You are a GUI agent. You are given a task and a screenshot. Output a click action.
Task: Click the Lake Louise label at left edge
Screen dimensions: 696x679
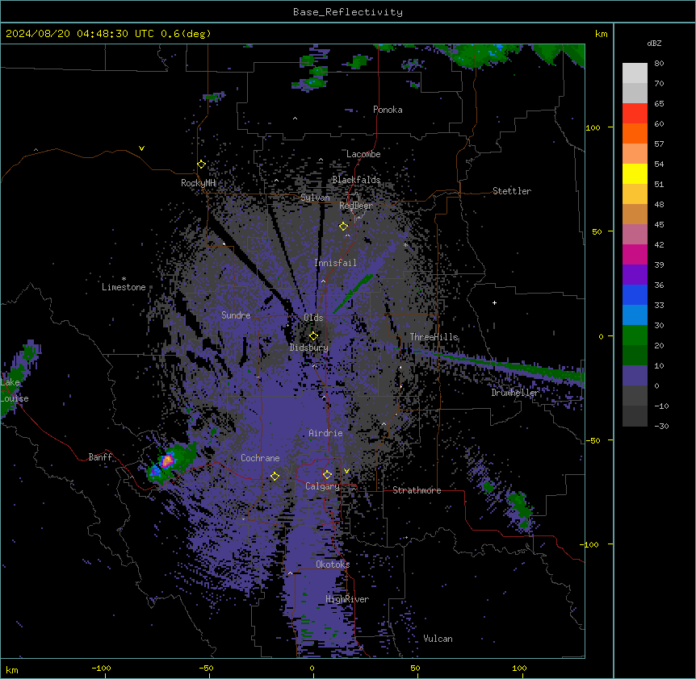(x=14, y=390)
